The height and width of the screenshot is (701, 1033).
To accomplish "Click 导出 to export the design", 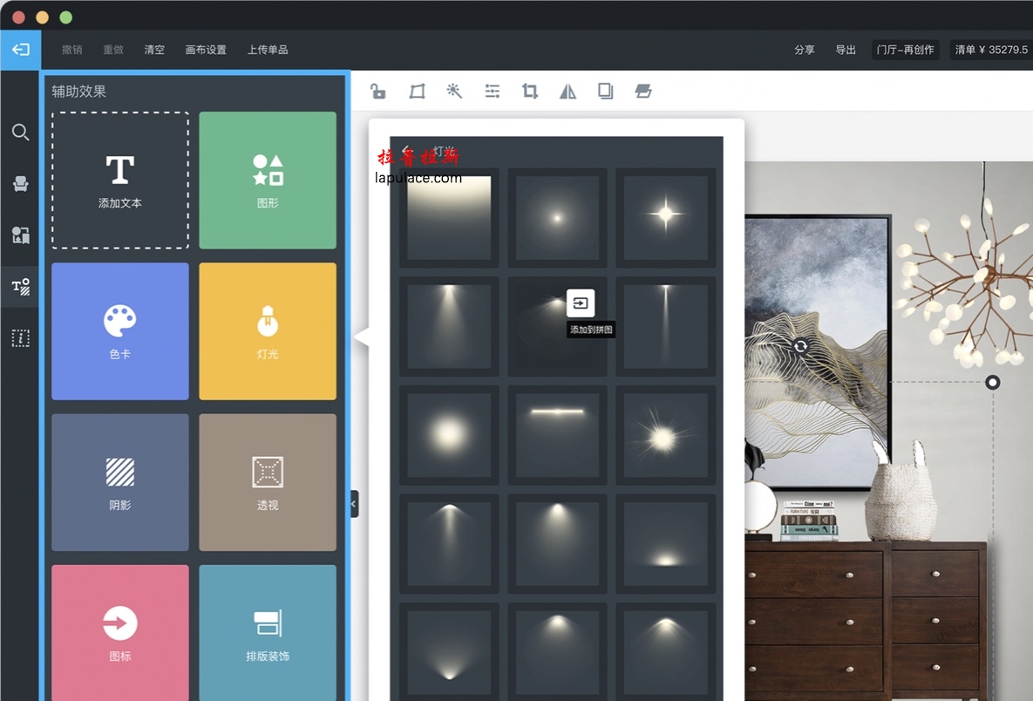I will (x=846, y=50).
